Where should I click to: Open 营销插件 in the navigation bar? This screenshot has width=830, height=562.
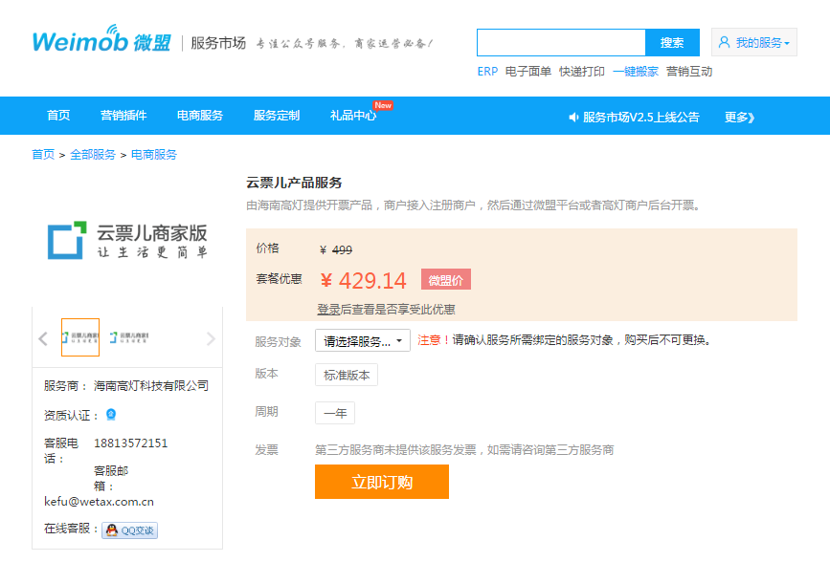123,116
